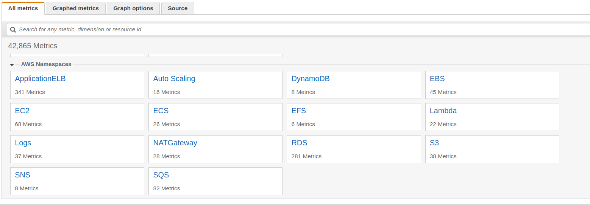Screen dimensions: 590x205
Task: Click the 28 Metrics count text
Action: click(167, 156)
